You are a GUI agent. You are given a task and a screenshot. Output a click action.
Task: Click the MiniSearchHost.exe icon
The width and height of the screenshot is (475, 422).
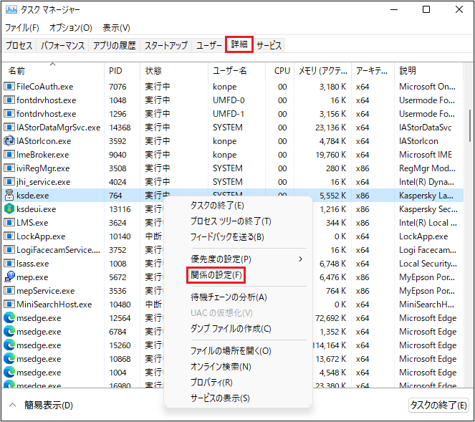tap(9, 304)
